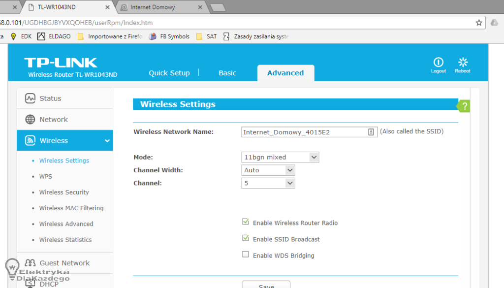Click the Network globe icon in sidebar
The width and height of the screenshot is (504, 288).
pos(31,120)
